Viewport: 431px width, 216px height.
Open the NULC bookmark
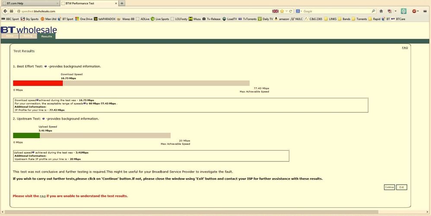pyautogui.click(x=297, y=19)
